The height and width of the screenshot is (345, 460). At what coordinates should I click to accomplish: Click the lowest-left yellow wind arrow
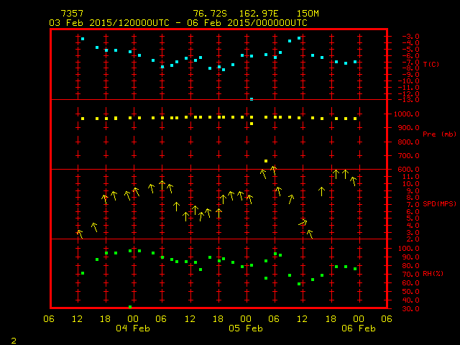coord(80,233)
